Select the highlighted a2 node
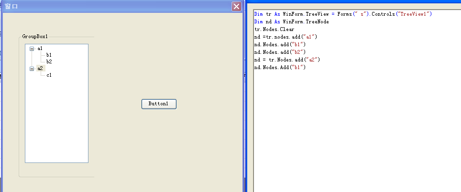This screenshot has height=192, width=461. 41,69
